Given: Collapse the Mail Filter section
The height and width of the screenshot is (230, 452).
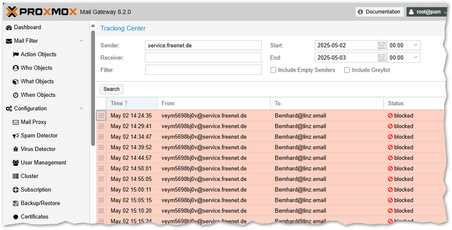Looking at the screenshot, I should pyautogui.click(x=81, y=41).
